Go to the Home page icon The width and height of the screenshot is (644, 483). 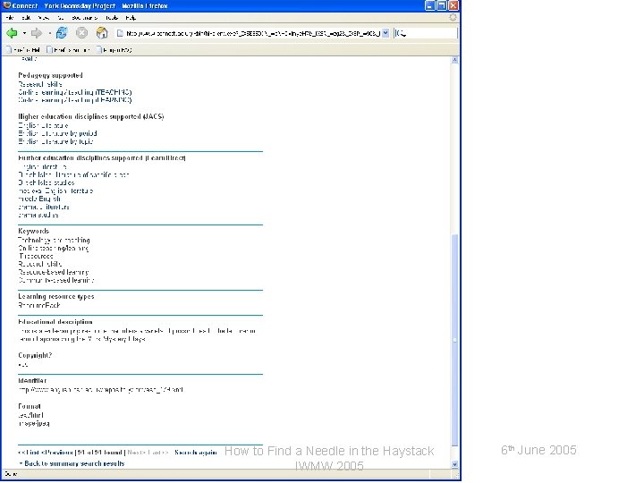[x=101, y=33]
